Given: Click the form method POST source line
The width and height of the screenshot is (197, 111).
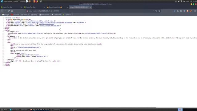Looking at the screenshot, I should [x=18, y=53].
